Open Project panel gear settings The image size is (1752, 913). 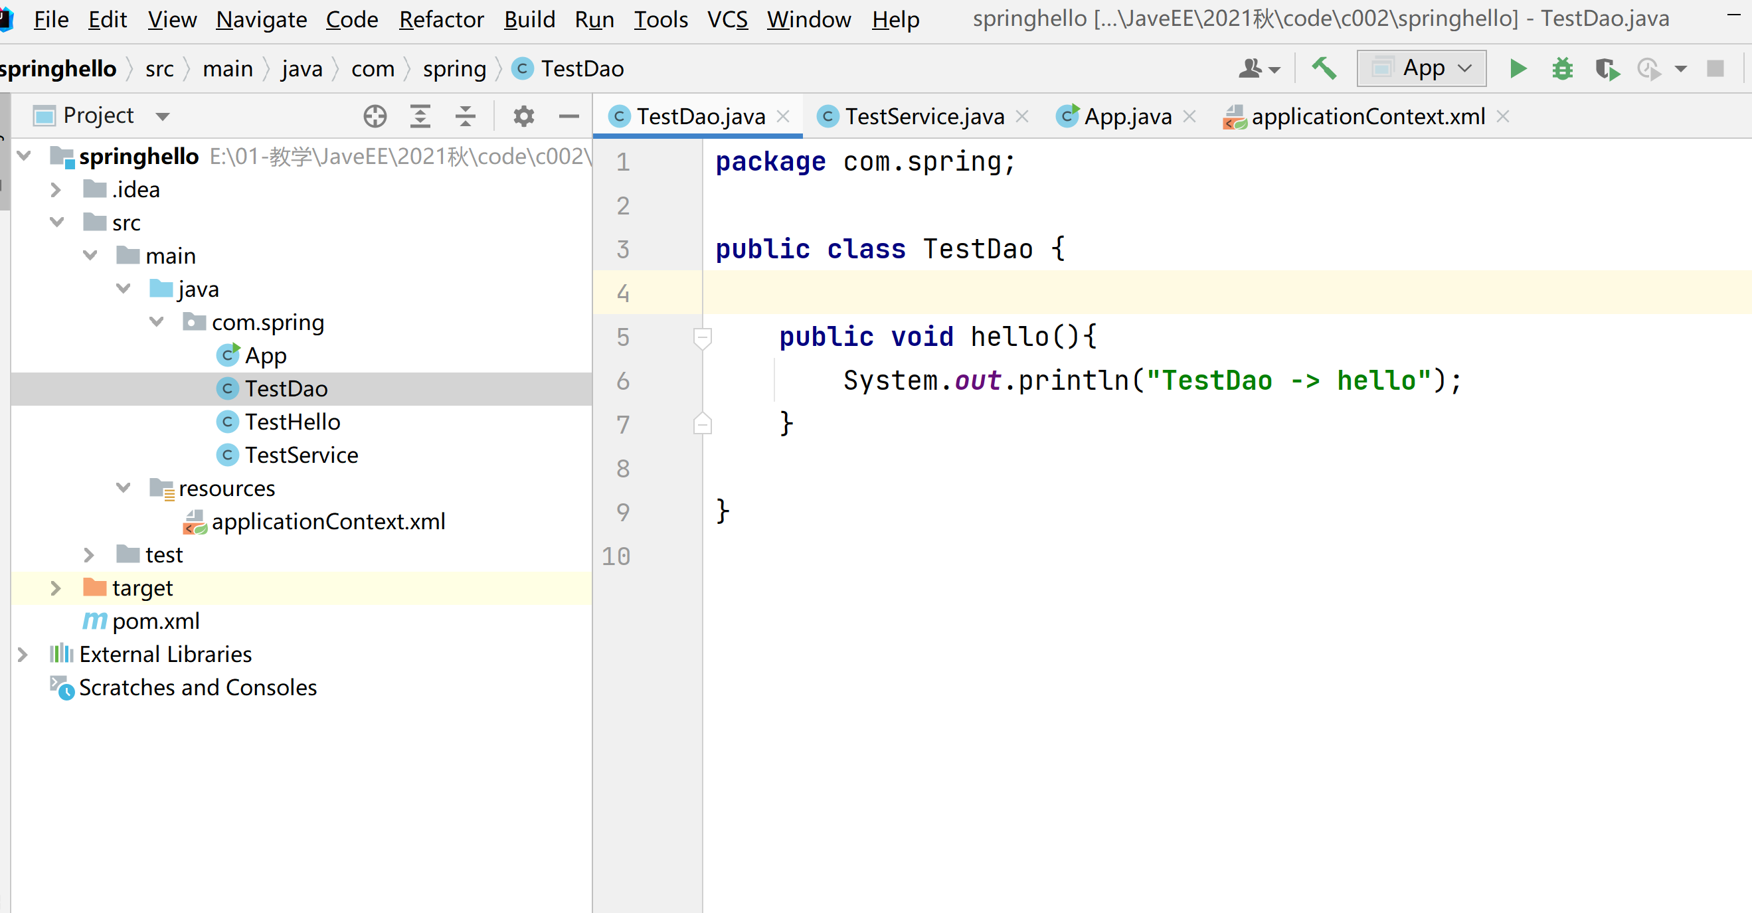tap(523, 116)
